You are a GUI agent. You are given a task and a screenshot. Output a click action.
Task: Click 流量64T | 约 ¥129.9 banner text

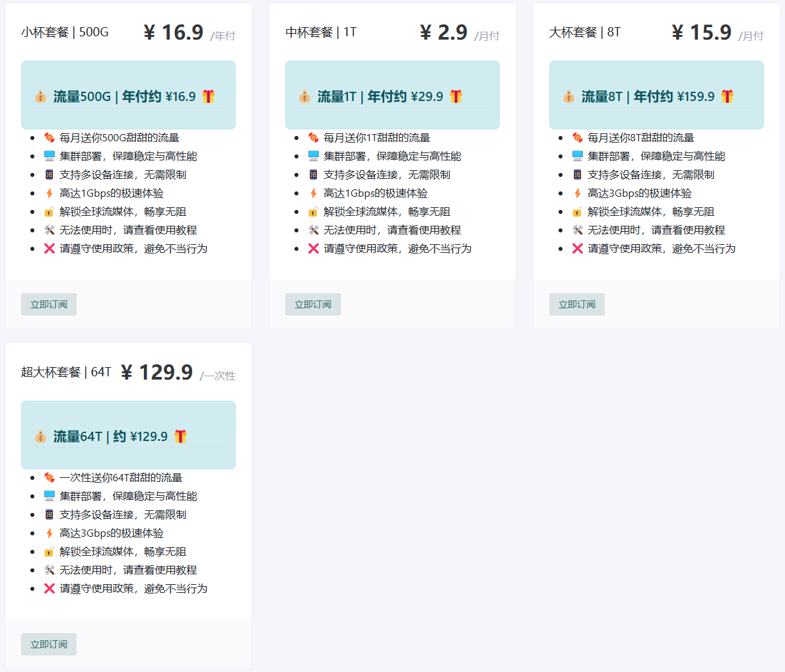110,436
